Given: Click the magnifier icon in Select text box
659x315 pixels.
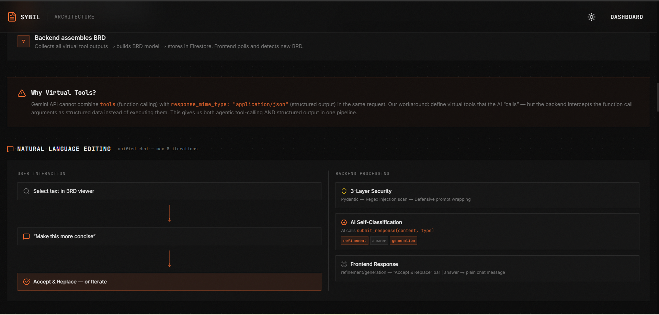Looking at the screenshot, I should tap(26, 191).
